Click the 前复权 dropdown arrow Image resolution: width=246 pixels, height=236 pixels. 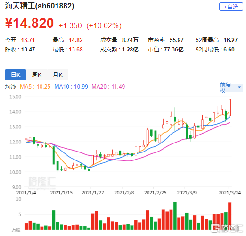pos(239,87)
